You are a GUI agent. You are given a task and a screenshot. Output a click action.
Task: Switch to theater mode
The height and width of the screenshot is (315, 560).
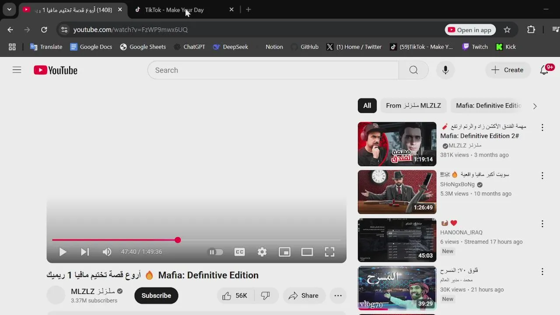pos(307,252)
